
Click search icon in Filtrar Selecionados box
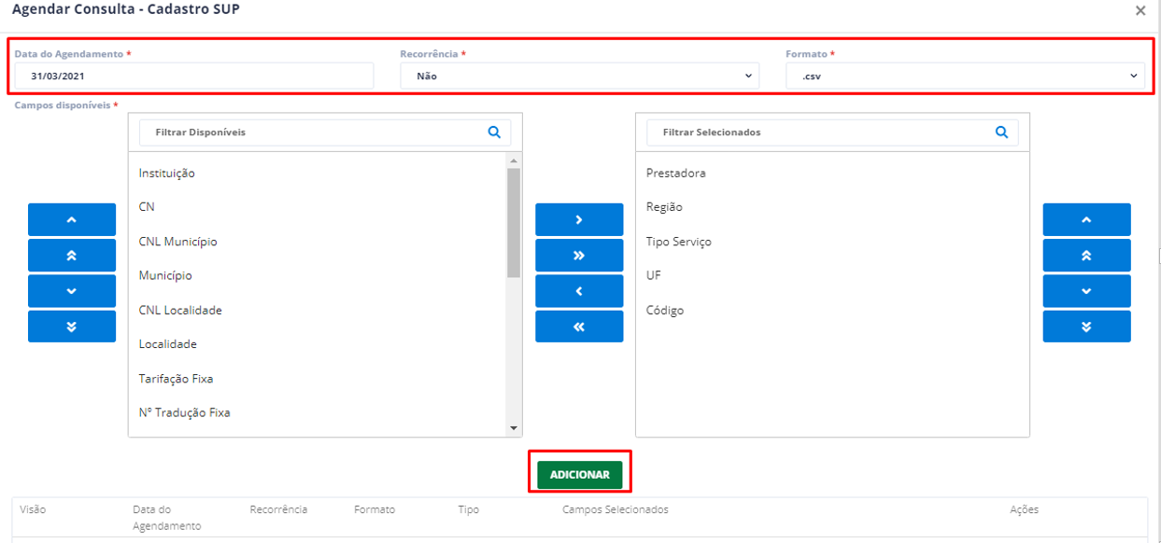click(x=1001, y=132)
